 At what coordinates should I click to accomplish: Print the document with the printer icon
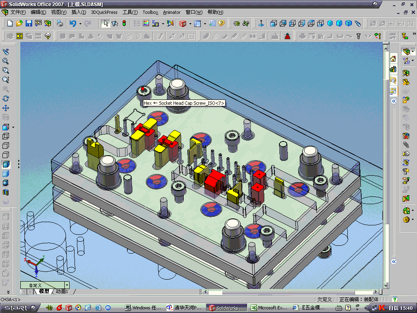(x=60, y=23)
